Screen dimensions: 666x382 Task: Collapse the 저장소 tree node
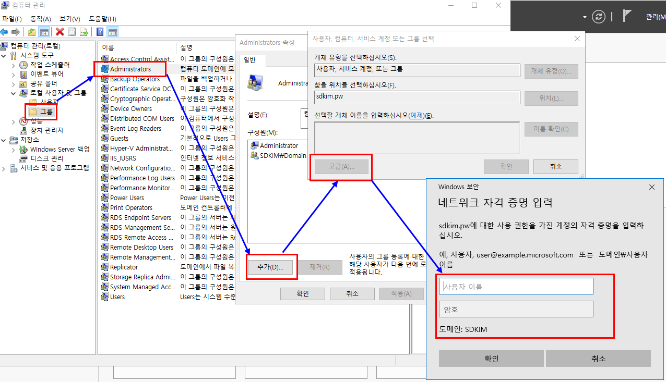(x=4, y=140)
